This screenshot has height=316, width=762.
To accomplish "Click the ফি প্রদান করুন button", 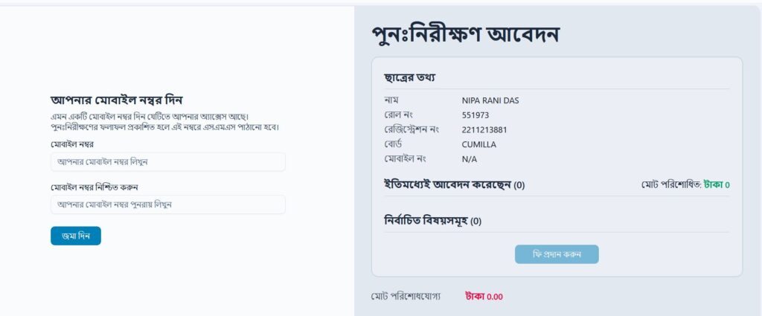I will (557, 254).
